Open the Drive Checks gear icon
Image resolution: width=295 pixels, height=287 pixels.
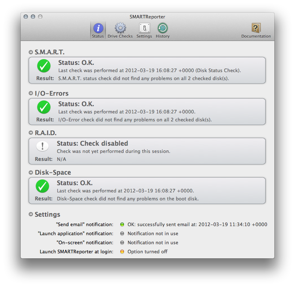120,28
